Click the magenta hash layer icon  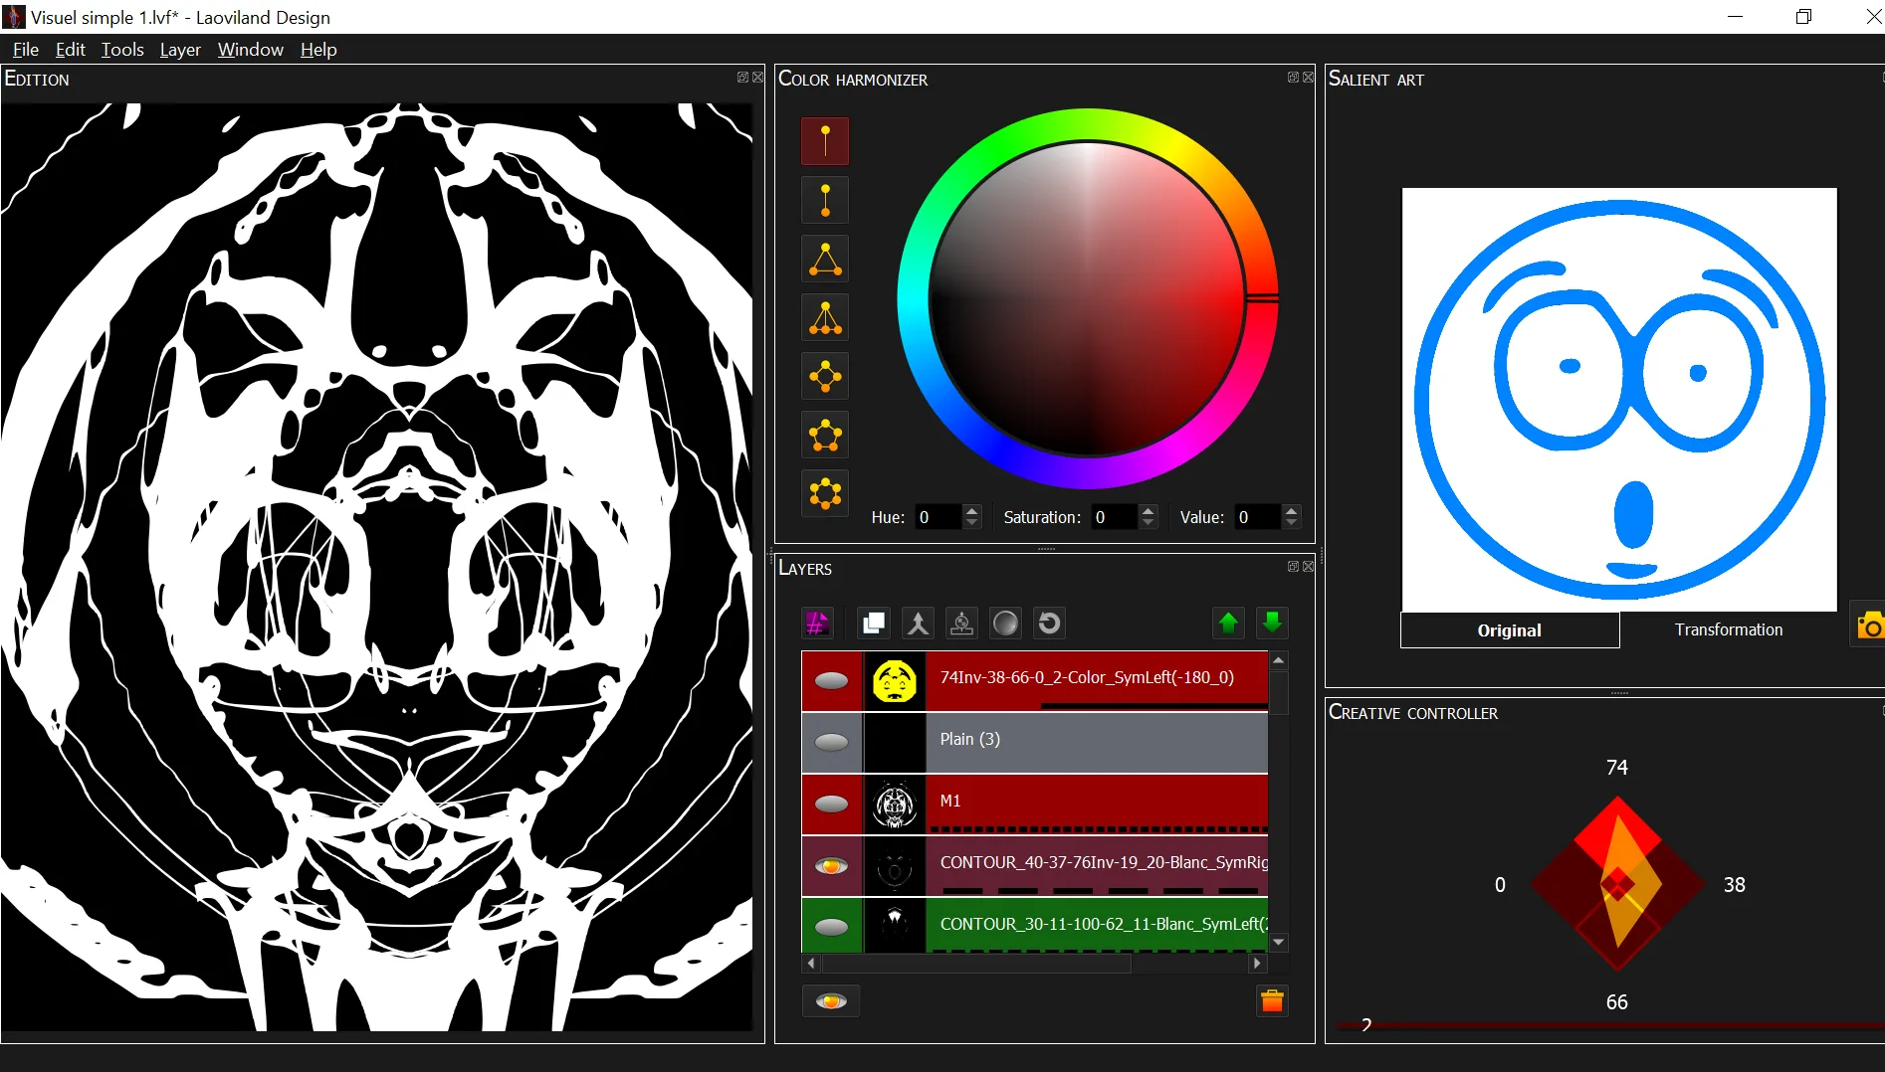[x=817, y=624]
